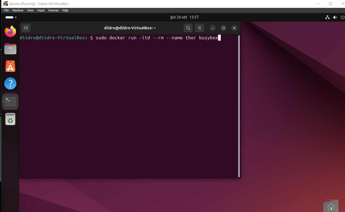This screenshot has width=345, height=212.
Task: Open a new terminal tab
Action: point(26,28)
